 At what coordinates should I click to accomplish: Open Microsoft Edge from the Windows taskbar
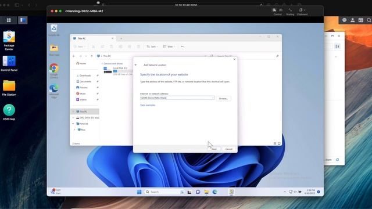(x=214, y=192)
